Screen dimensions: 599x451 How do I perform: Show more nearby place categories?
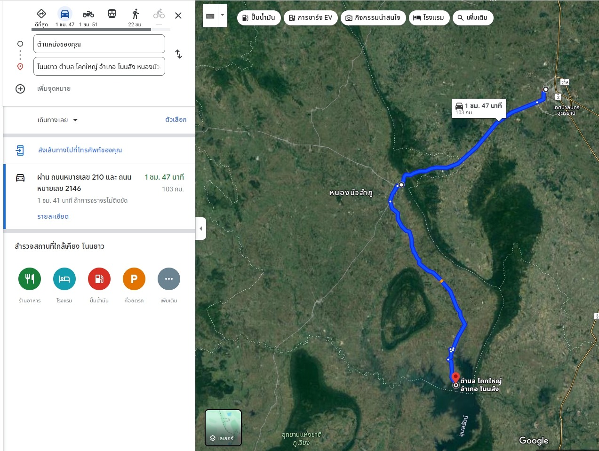pyautogui.click(x=169, y=279)
